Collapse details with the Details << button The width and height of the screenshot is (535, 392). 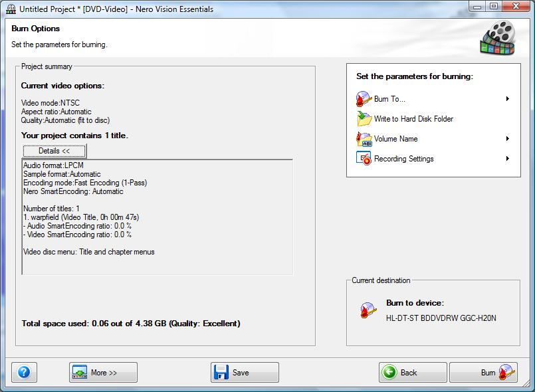click(x=54, y=151)
